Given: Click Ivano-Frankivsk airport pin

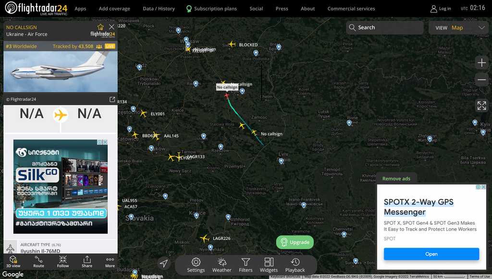Looking at the screenshot, I should coord(304,205).
